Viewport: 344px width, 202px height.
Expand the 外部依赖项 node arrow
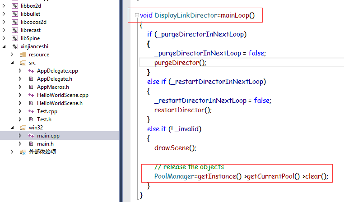(12, 151)
